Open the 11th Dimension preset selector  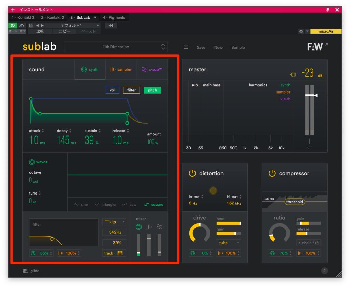coord(116,47)
